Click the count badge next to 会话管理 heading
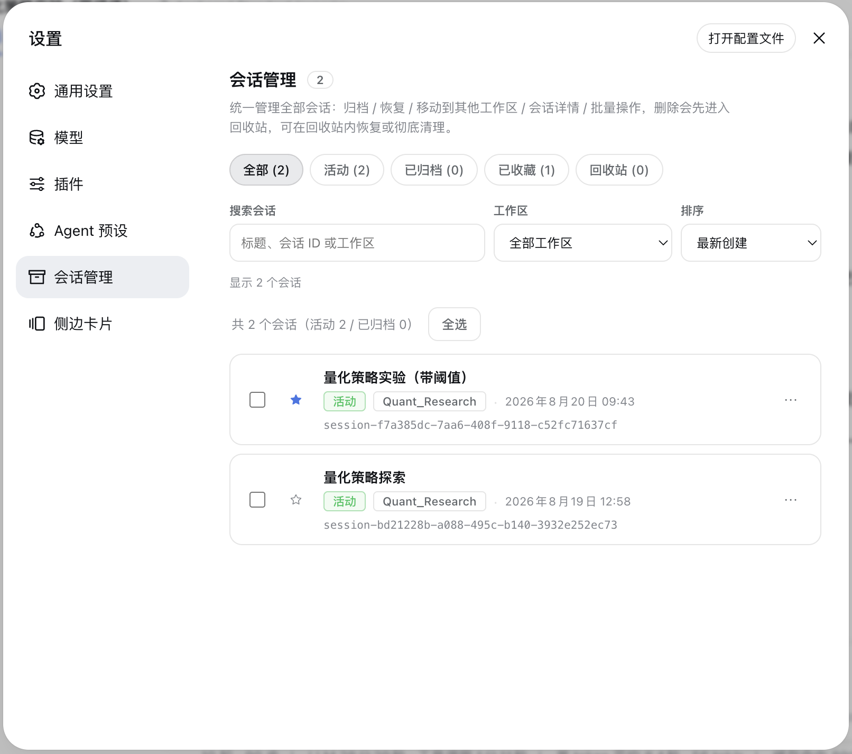Image resolution: width=852 pixels, height=754 pixels. (320, 80)
